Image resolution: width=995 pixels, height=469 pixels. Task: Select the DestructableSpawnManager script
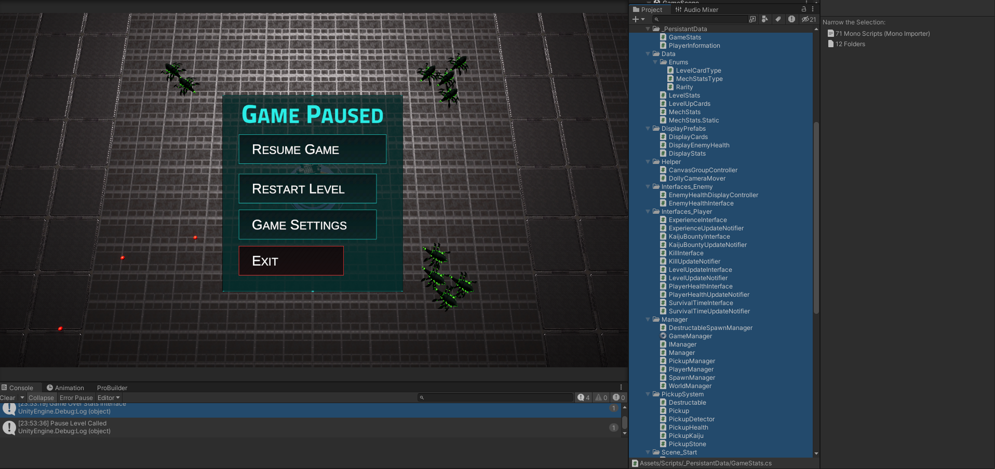710,328
